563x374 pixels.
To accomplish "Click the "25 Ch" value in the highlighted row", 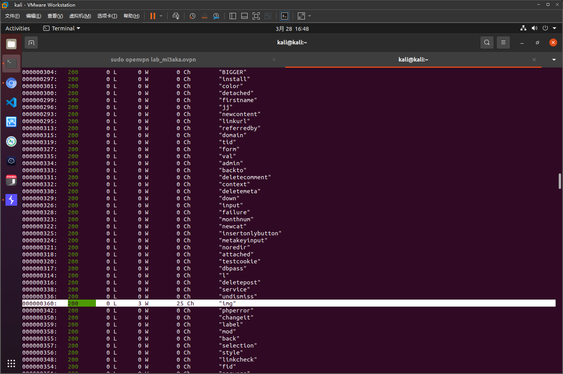I will 185,303.
